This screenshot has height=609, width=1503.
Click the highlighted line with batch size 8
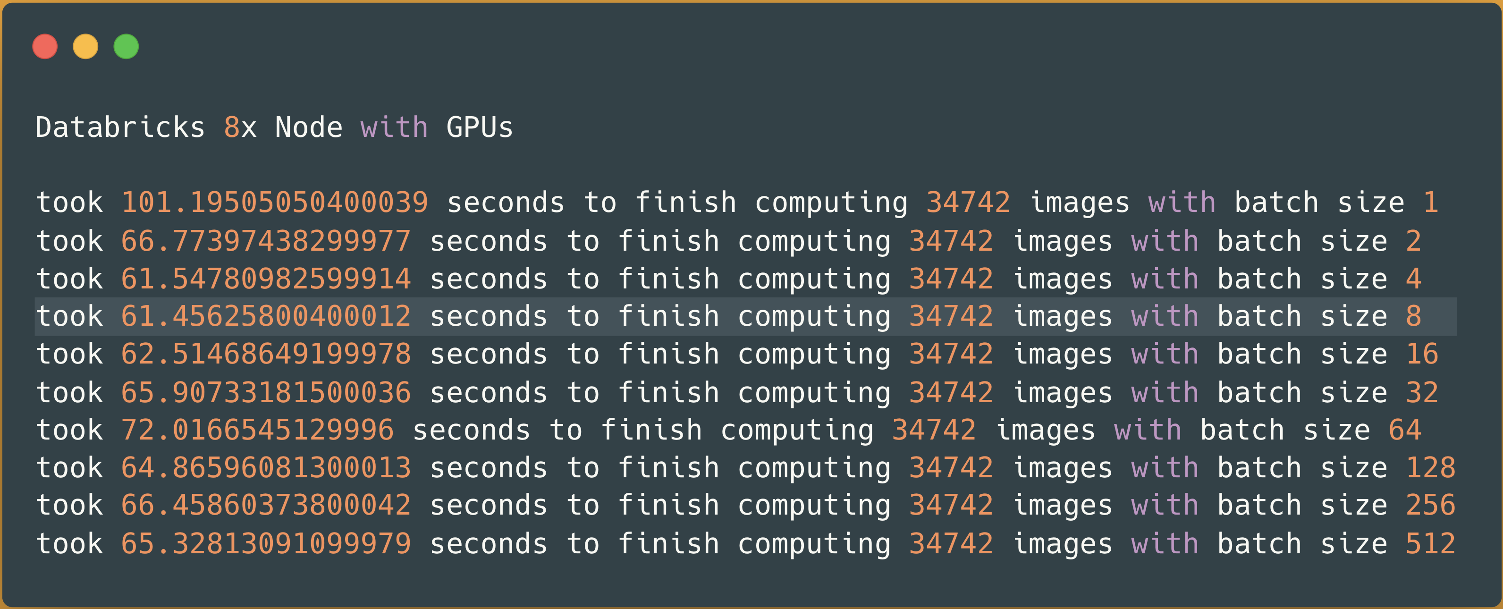click(x=746, y=317)
